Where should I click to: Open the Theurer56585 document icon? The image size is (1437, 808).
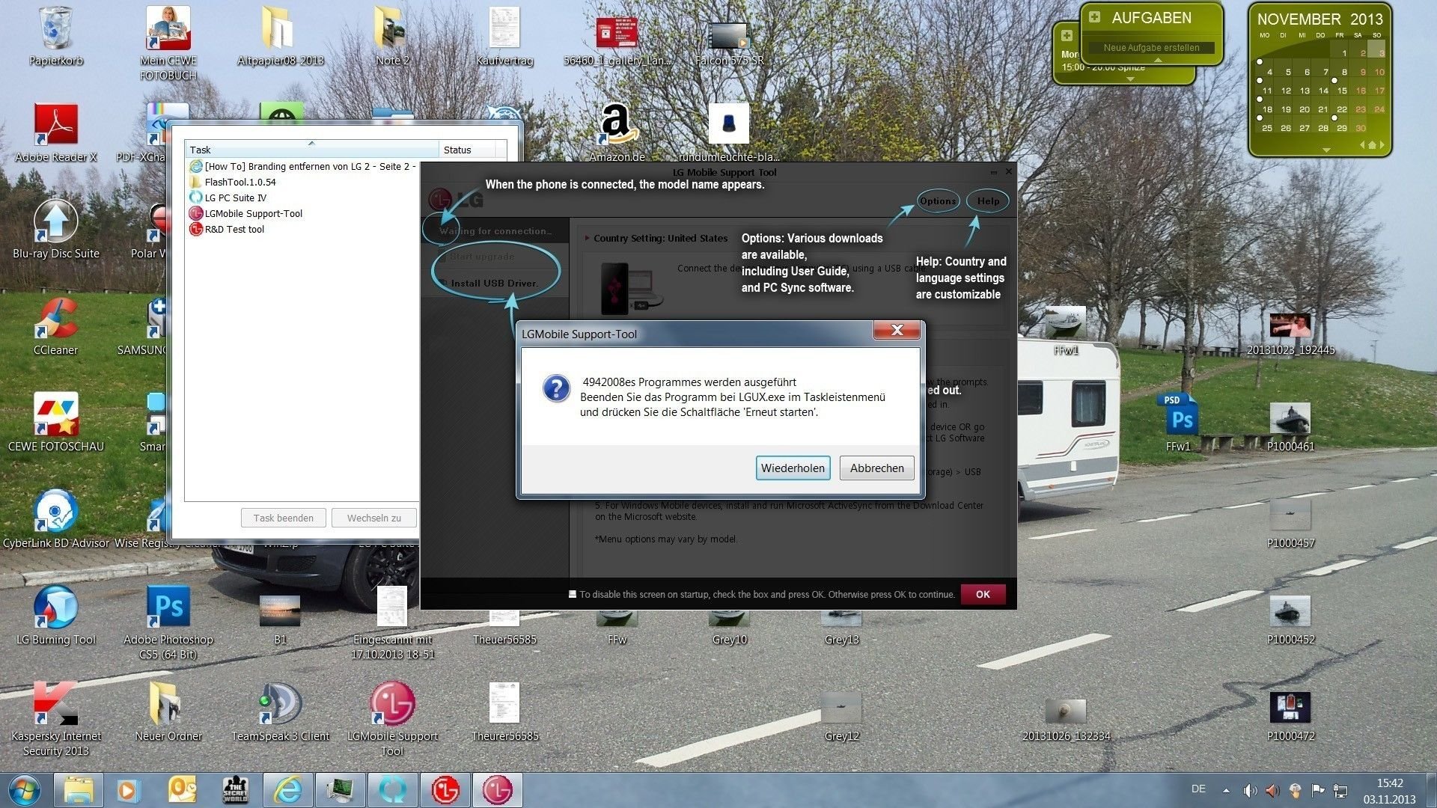[x=504, y=711]
